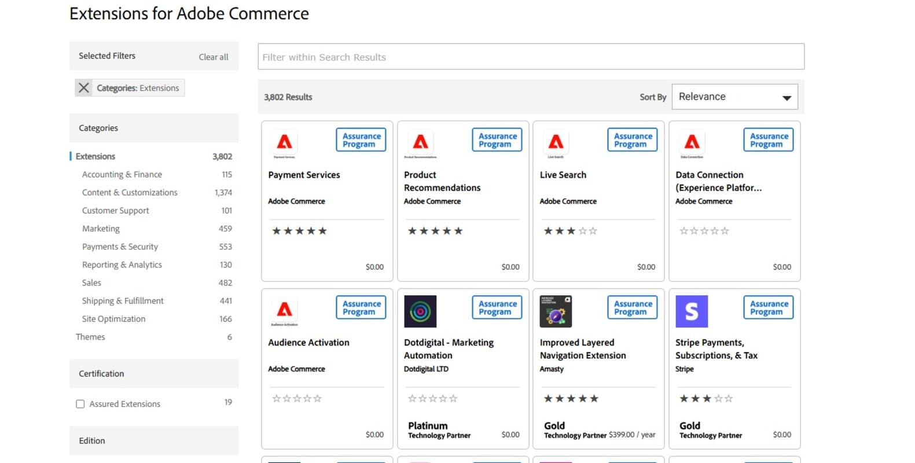Screen dimensions: 915x463
Task: Click Assurance Program badge on Live Search card
Action: 633,140
